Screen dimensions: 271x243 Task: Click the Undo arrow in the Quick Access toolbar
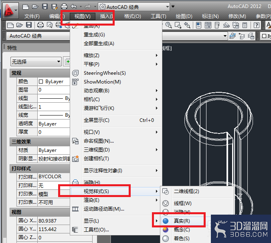coord(74,7)
